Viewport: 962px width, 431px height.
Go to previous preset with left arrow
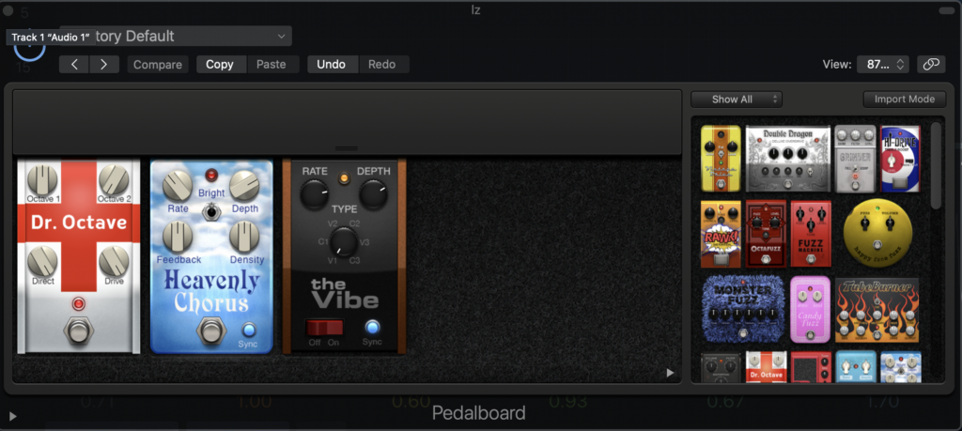(x=74, y=65)
